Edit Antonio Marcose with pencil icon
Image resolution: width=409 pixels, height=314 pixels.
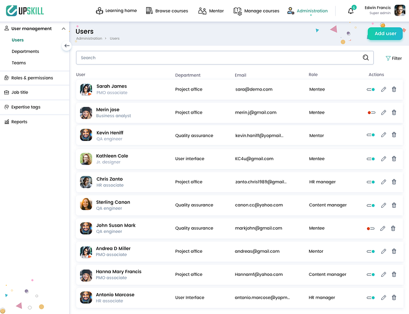383,298
